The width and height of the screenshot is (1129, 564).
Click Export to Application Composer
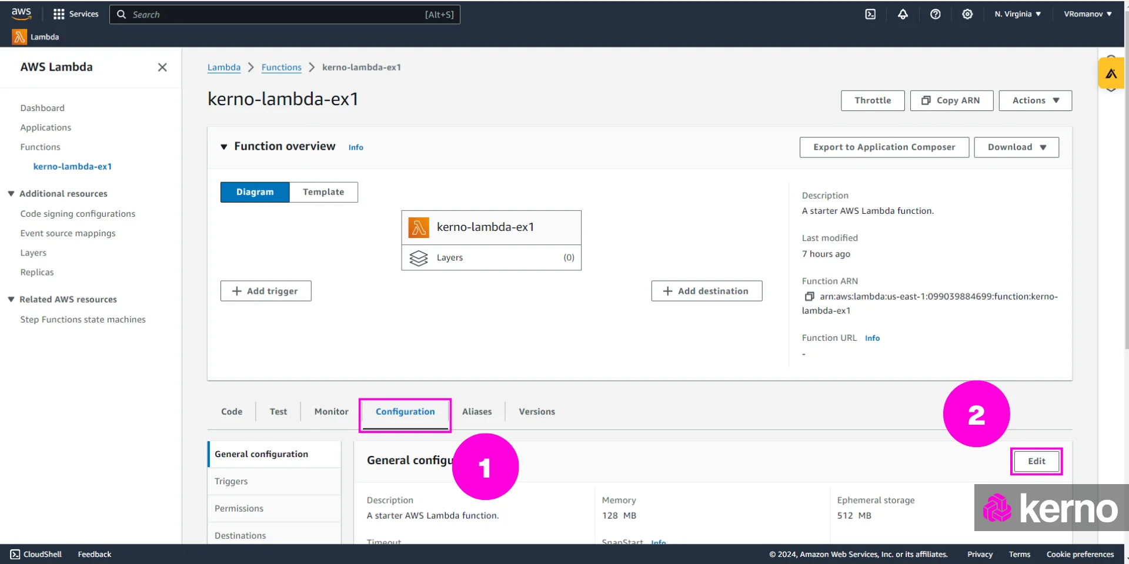(x=884, y=147)
